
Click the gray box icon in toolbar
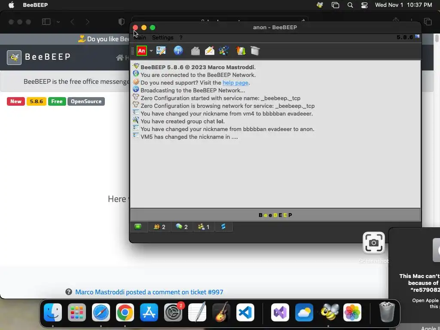tap(255, 51)
